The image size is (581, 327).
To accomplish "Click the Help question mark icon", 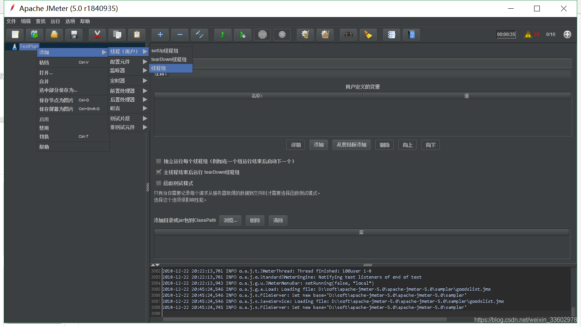I will (411, 34).
